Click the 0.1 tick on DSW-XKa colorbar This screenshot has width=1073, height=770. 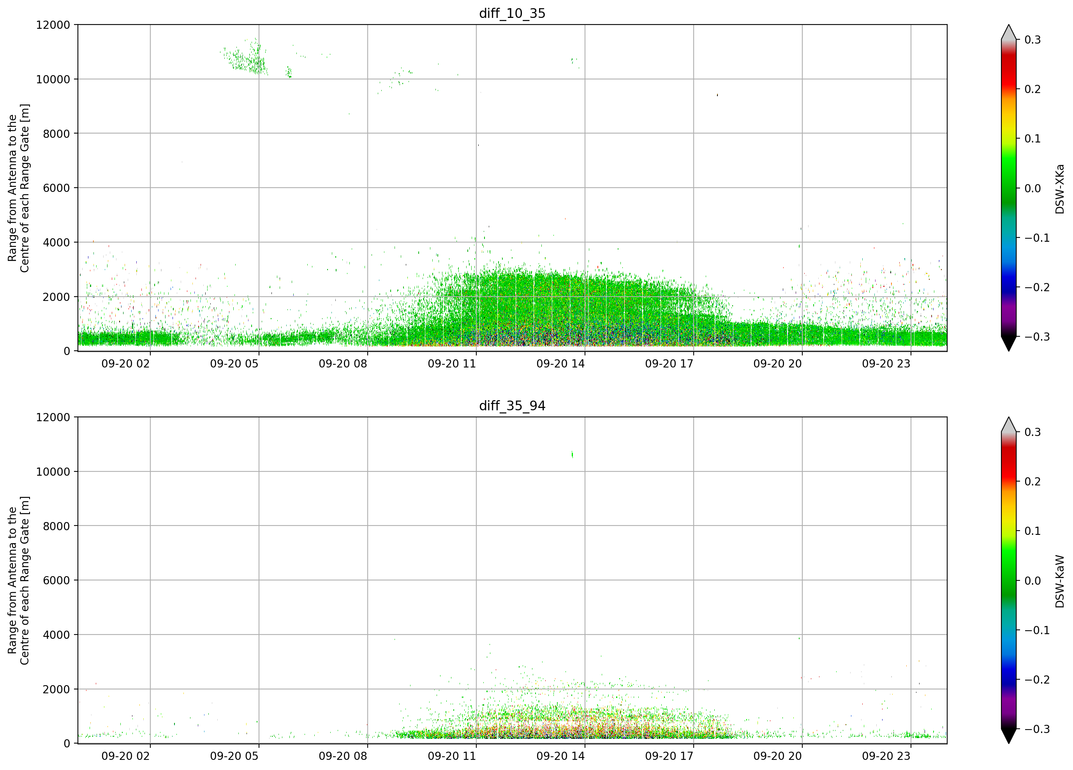(1033, 139)
